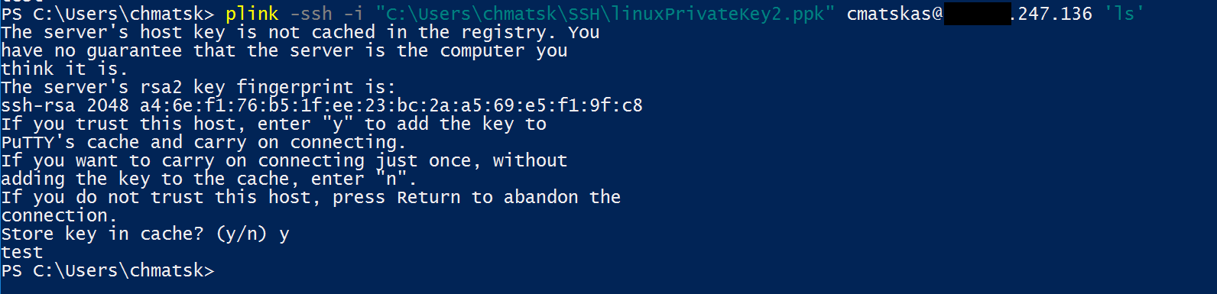Click the ssh-rsa 2048 fingerprint line
The width and height of the screenshot is (1217, 294).
click(322, 105)
